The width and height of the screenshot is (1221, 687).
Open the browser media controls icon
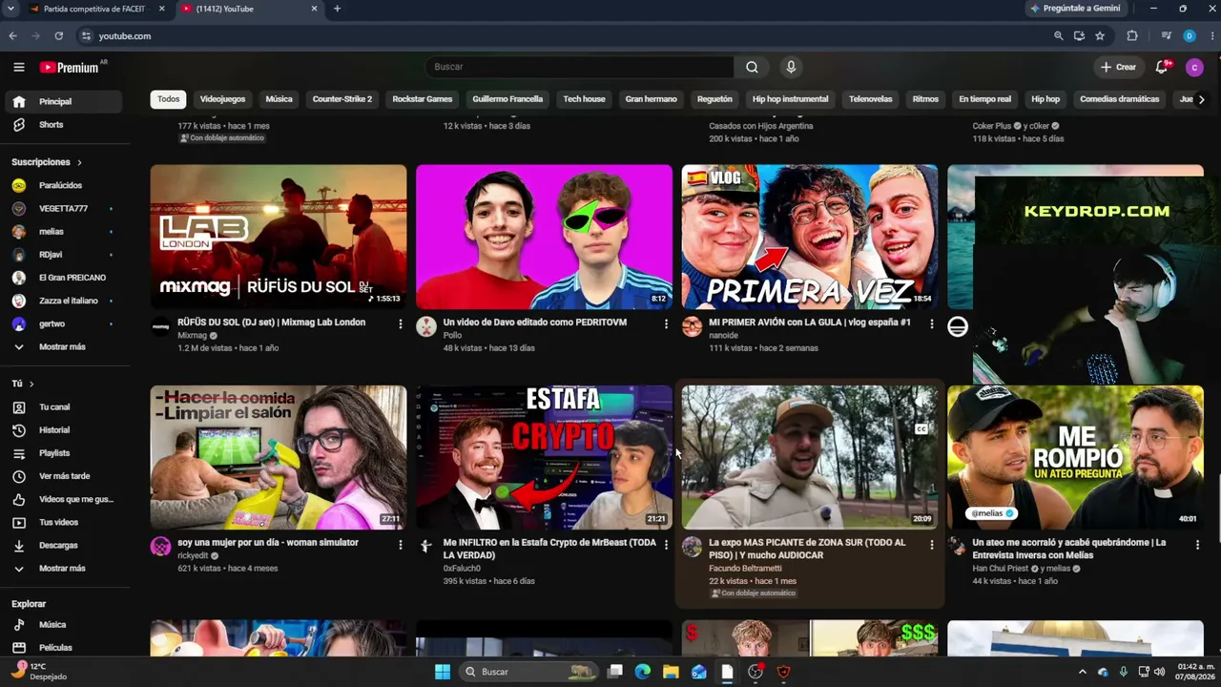click(1167, 36)
